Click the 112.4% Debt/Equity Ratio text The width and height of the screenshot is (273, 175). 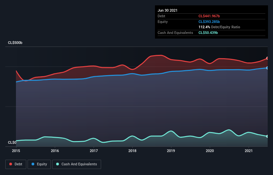coord(219,27)
